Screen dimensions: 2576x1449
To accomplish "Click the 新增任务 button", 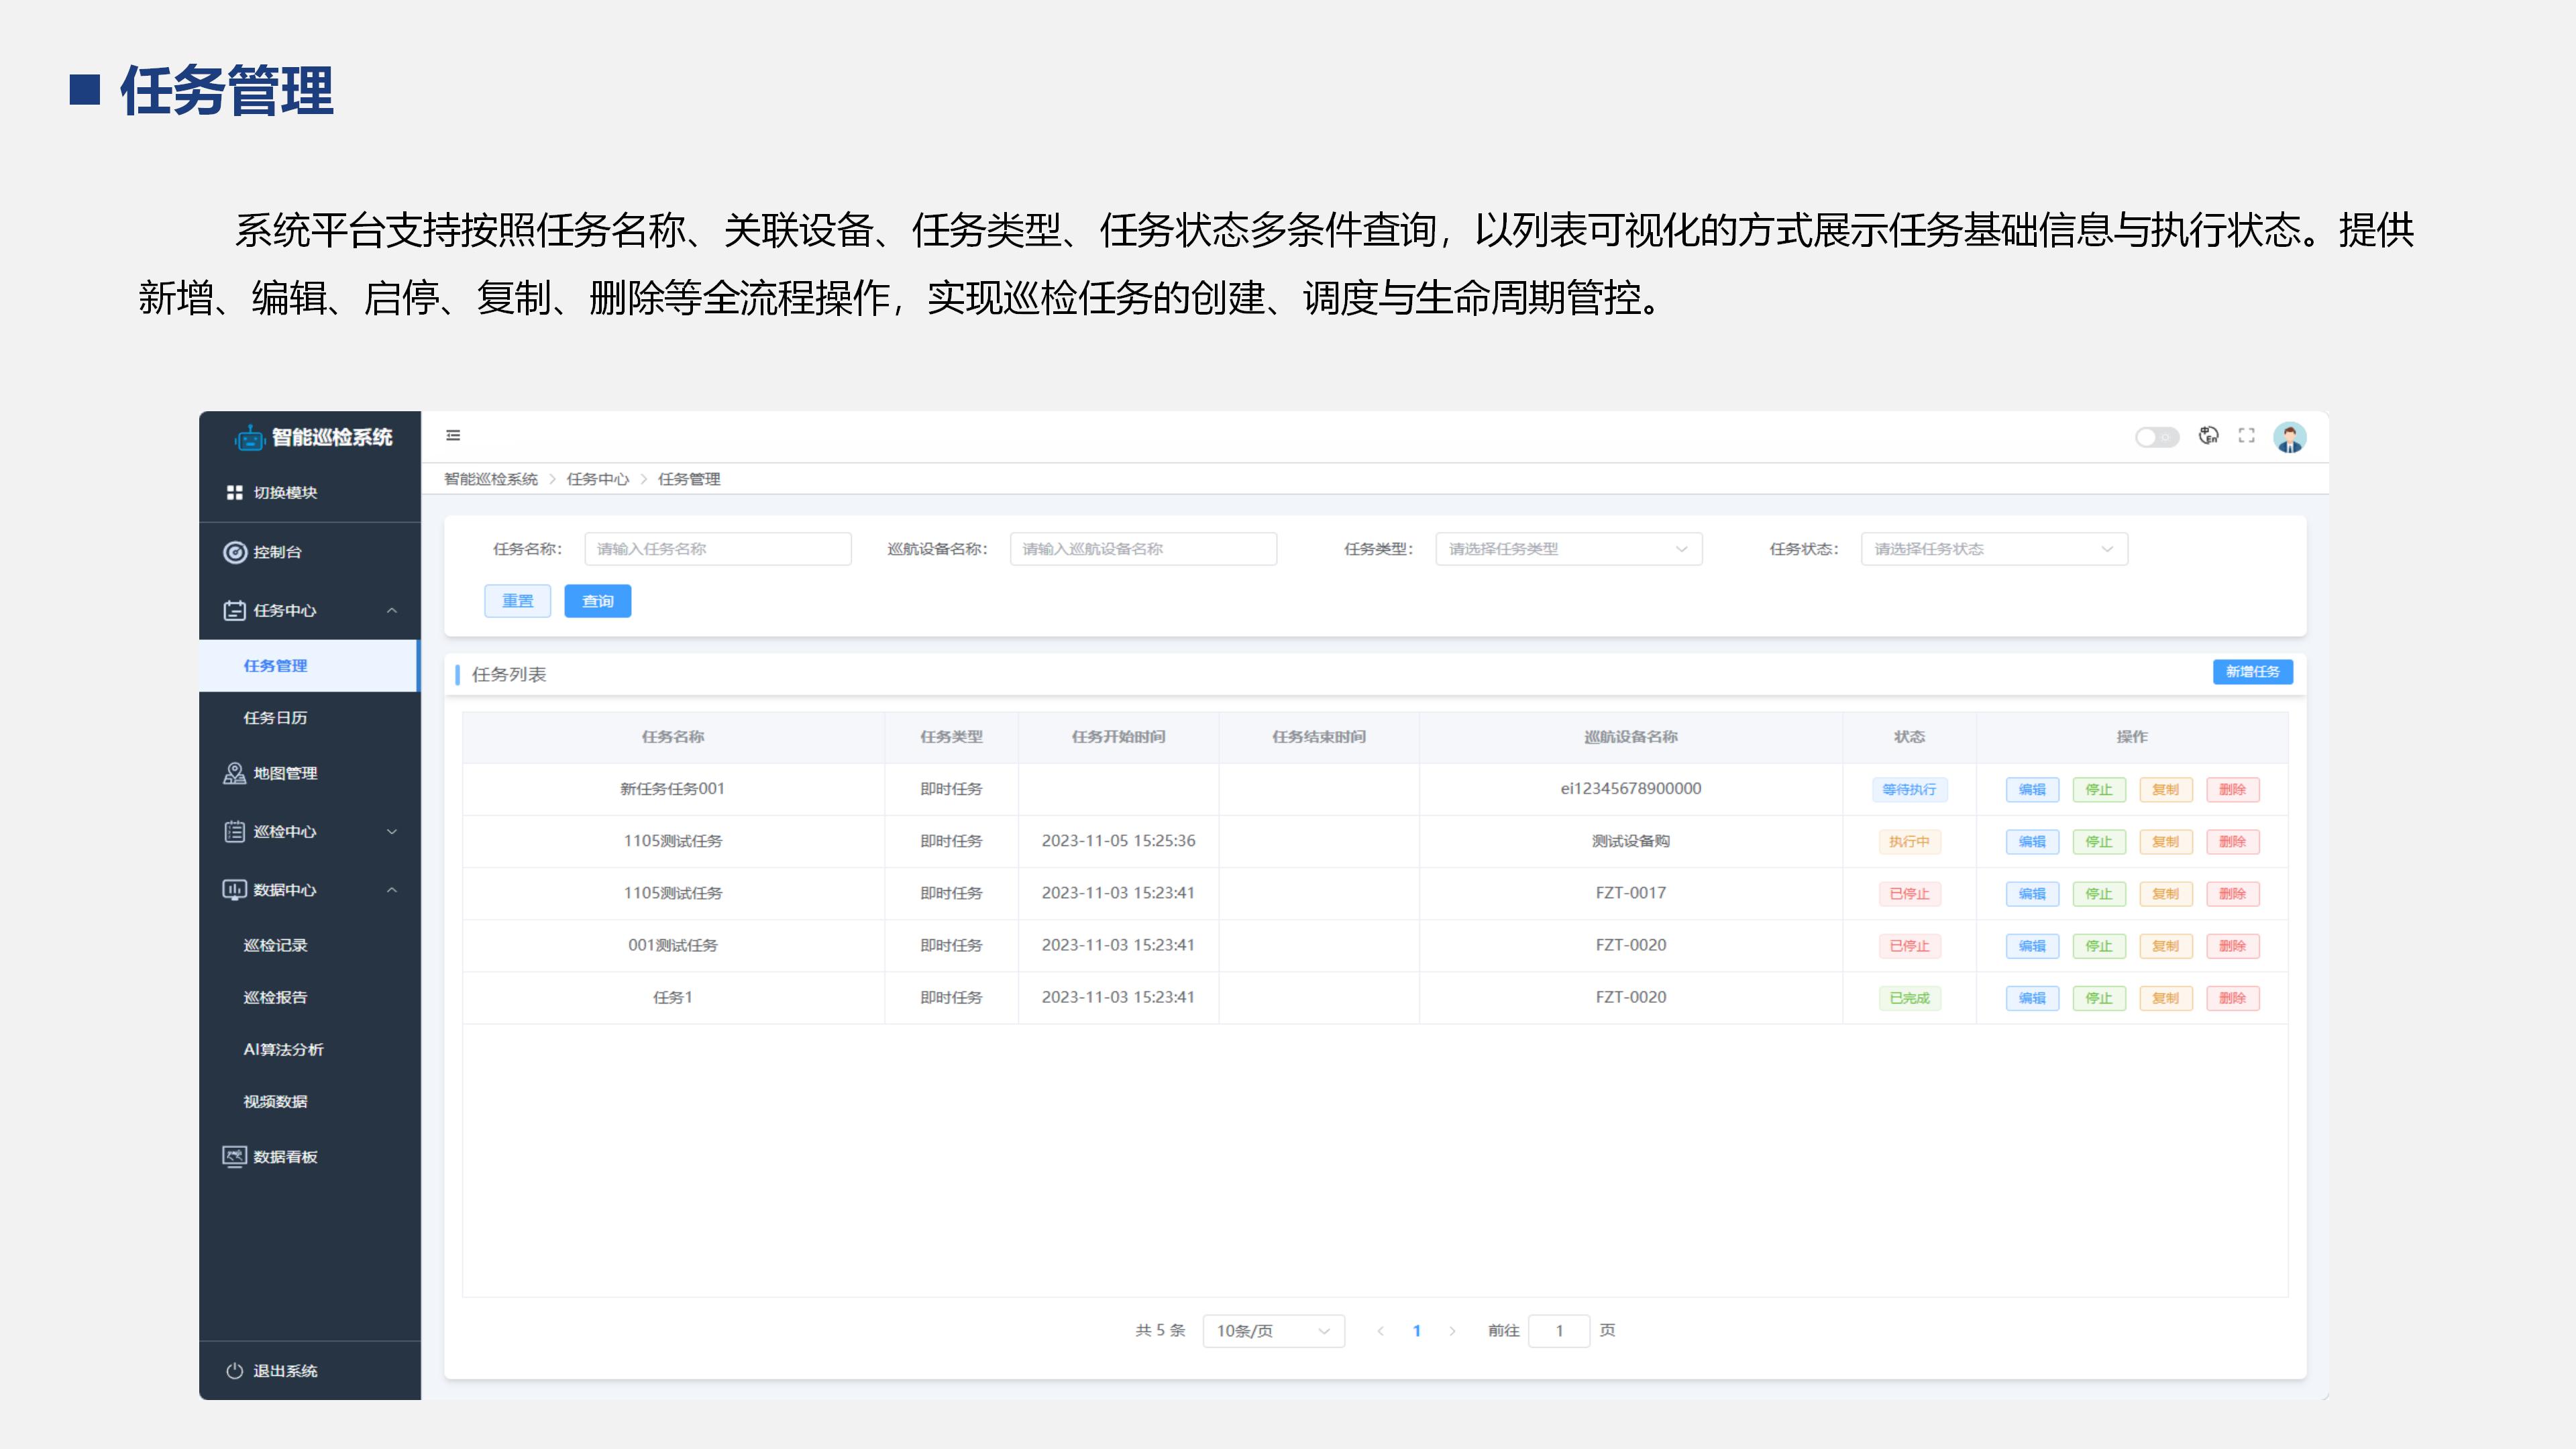I will click(x=2253, y=672).
